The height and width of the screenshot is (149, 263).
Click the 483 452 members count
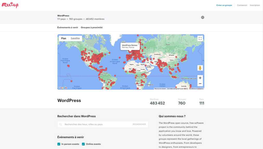tap(157, 103)
